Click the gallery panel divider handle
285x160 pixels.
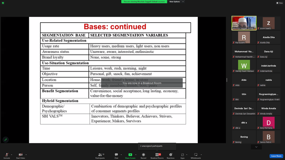[227, 80]
